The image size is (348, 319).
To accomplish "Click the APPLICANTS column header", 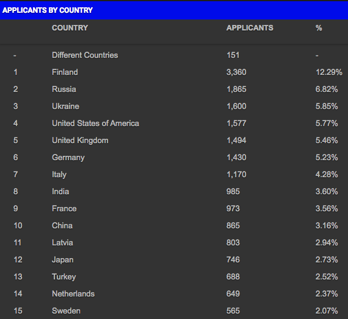I will point(250,28).
